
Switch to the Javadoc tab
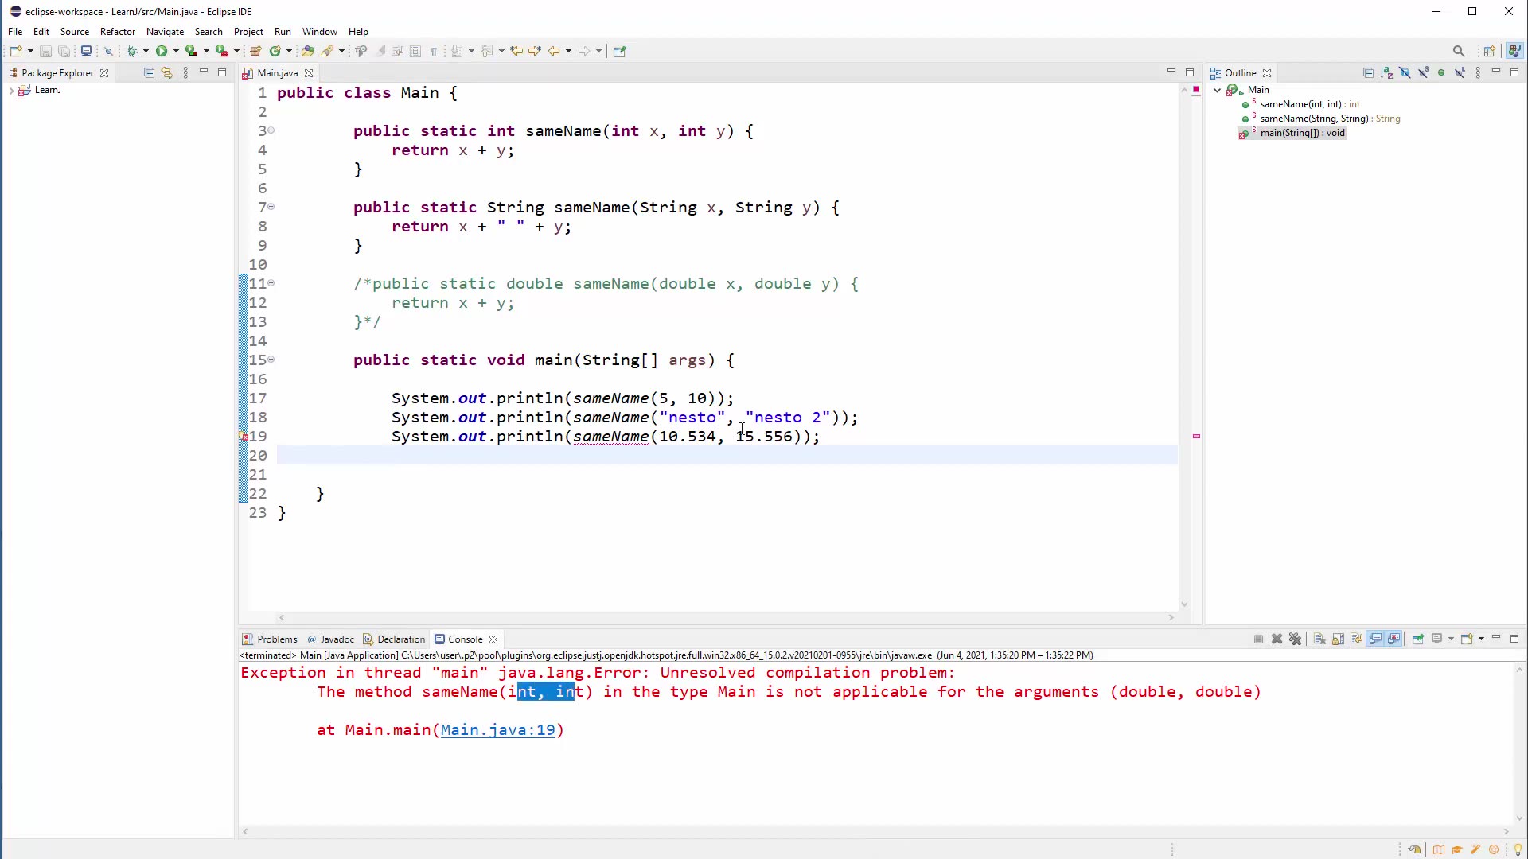click(x=337, y=639)
